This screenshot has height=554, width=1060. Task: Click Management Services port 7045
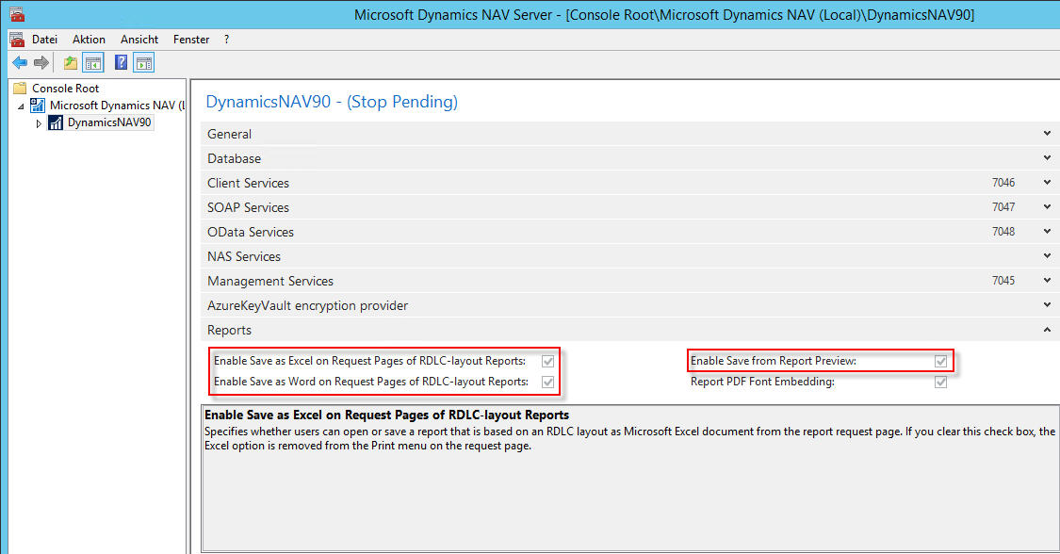coord(1003,281)
